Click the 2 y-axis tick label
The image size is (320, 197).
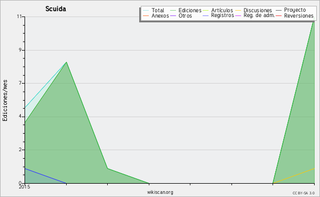click(20, 150)
